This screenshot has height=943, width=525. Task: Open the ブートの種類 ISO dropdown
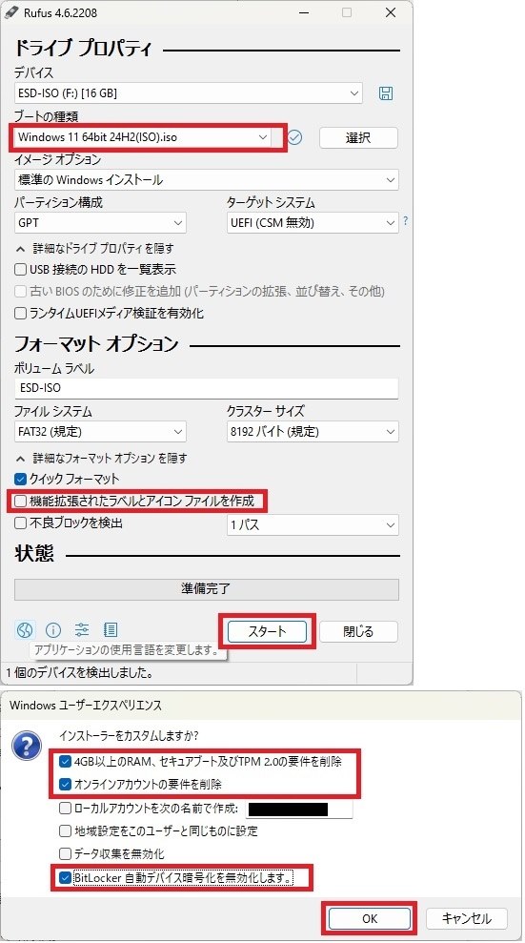[142, 137]
